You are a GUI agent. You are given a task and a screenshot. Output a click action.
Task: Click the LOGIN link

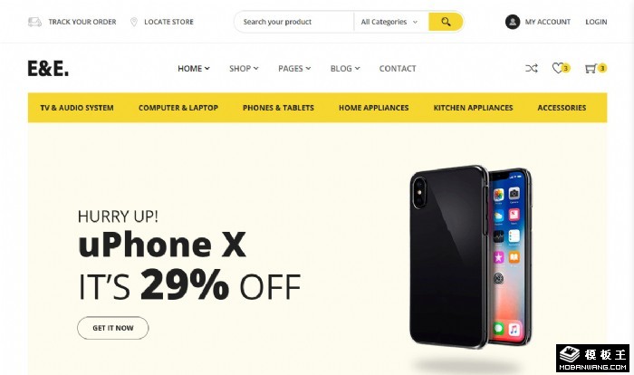point(596,22)
